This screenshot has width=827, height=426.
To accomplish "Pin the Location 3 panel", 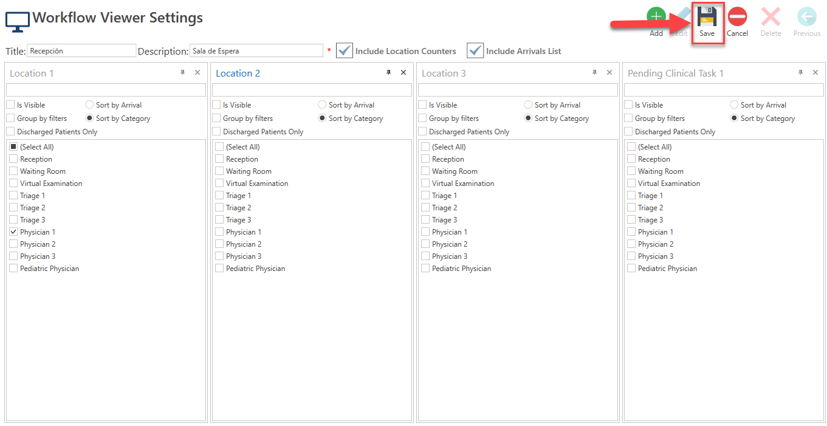I will [595, 72].
